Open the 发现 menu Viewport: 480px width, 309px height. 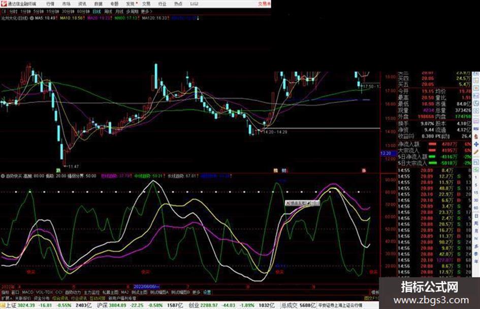(130, 4)
